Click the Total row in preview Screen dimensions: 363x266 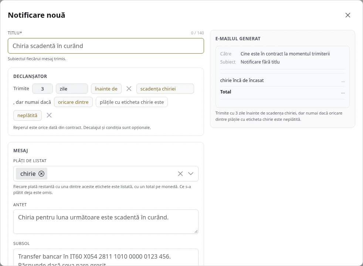(x=282, y=92)
